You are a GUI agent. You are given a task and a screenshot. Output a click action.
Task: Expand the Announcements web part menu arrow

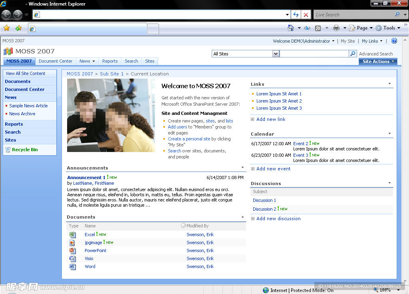point(242,168)
